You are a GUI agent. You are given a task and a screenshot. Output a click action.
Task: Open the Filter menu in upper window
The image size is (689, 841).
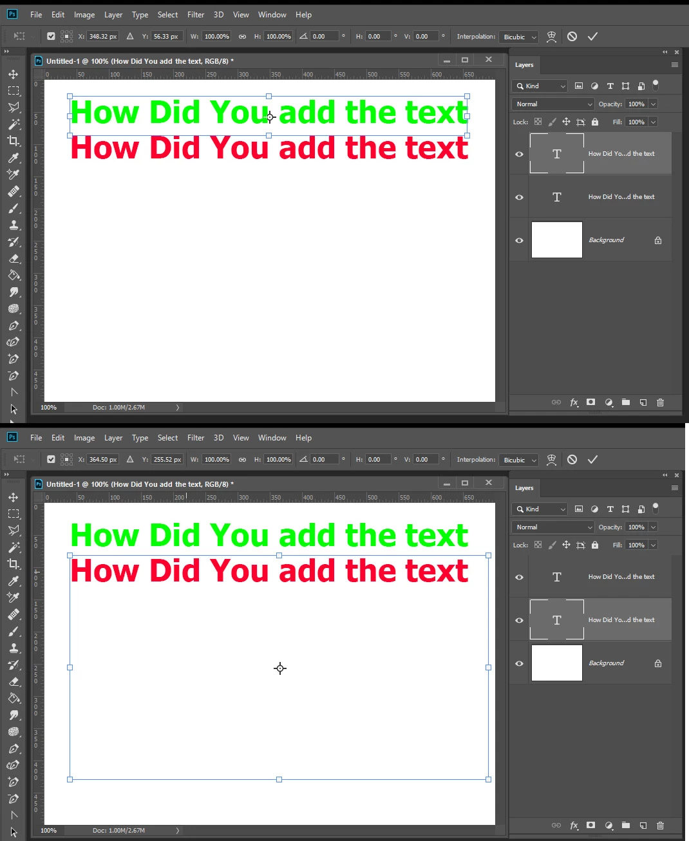(196, 15)
